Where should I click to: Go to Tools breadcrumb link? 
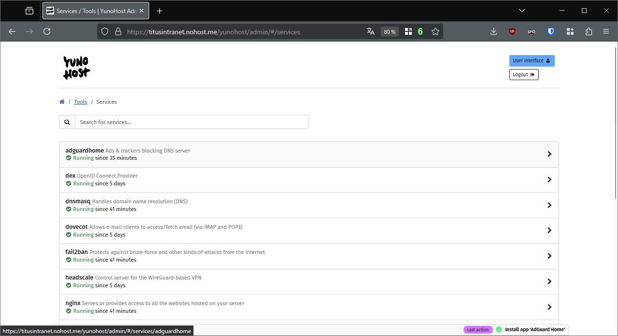[x=81, y=102]
